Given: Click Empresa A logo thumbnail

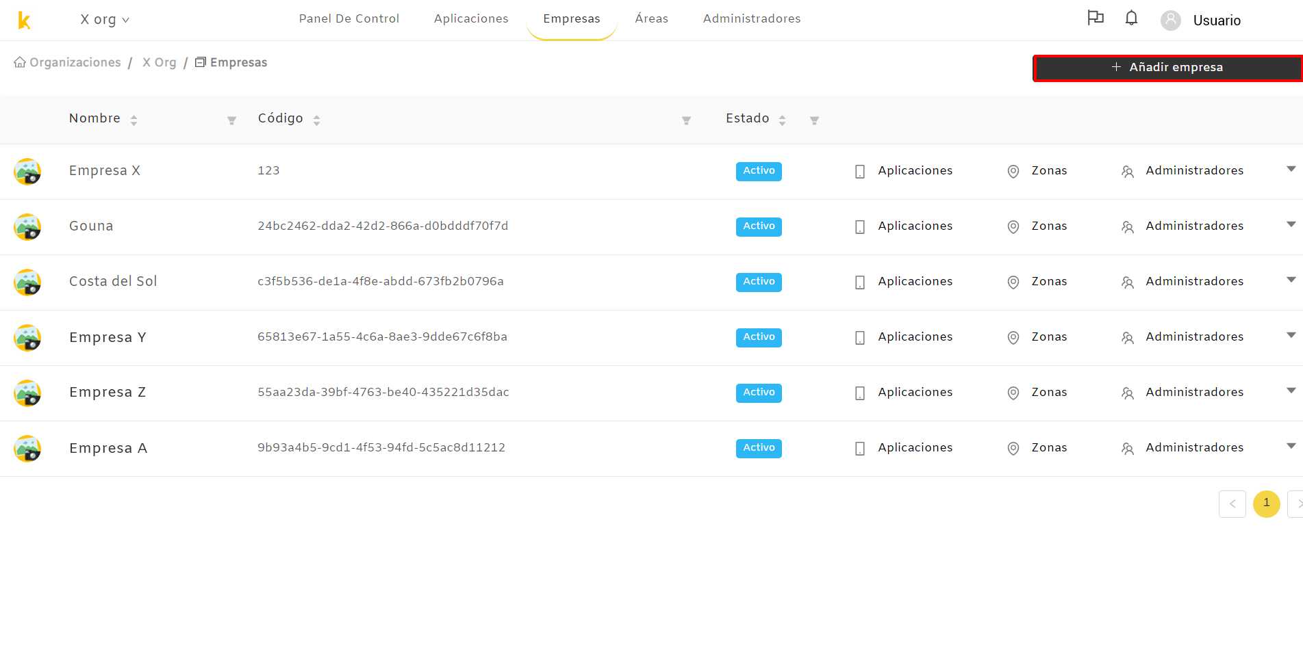Looking at the screenshot, I should pos(27,449).
